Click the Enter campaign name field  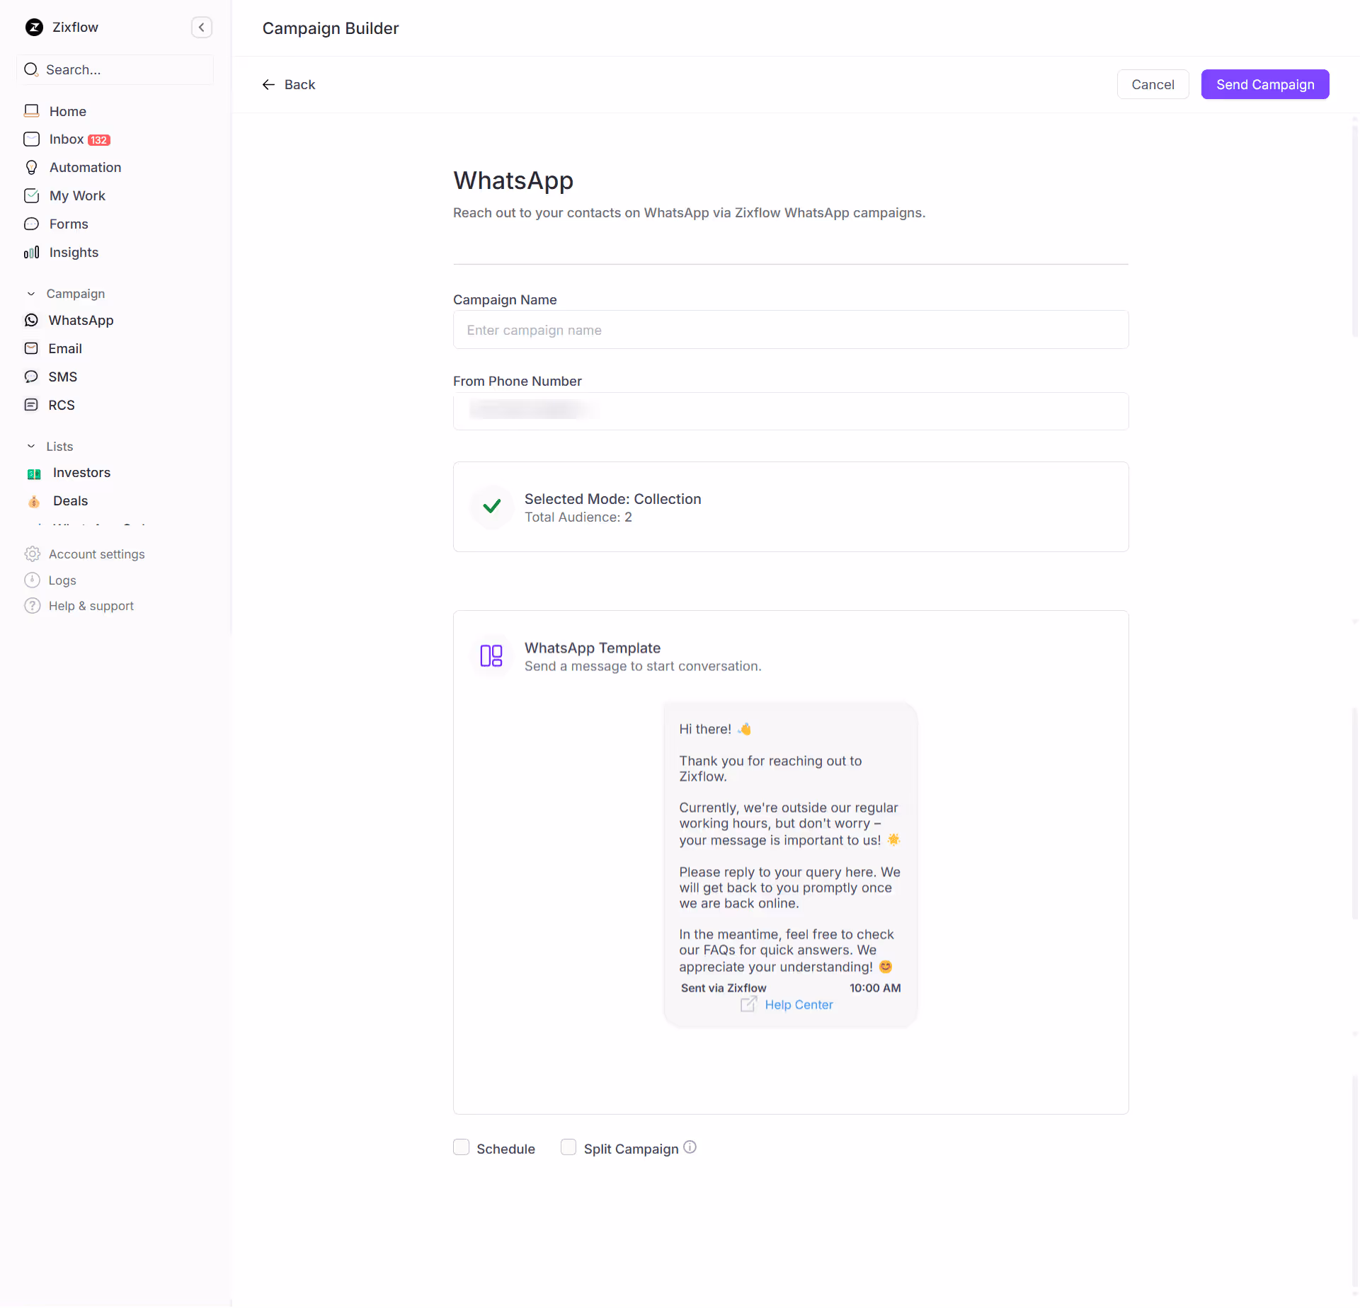(x=790, y=330)
